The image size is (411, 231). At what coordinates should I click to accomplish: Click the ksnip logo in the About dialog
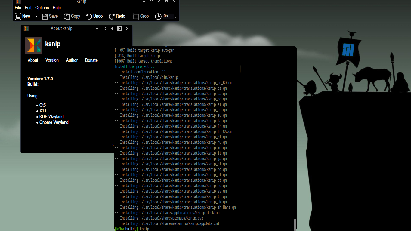[33, 45]
